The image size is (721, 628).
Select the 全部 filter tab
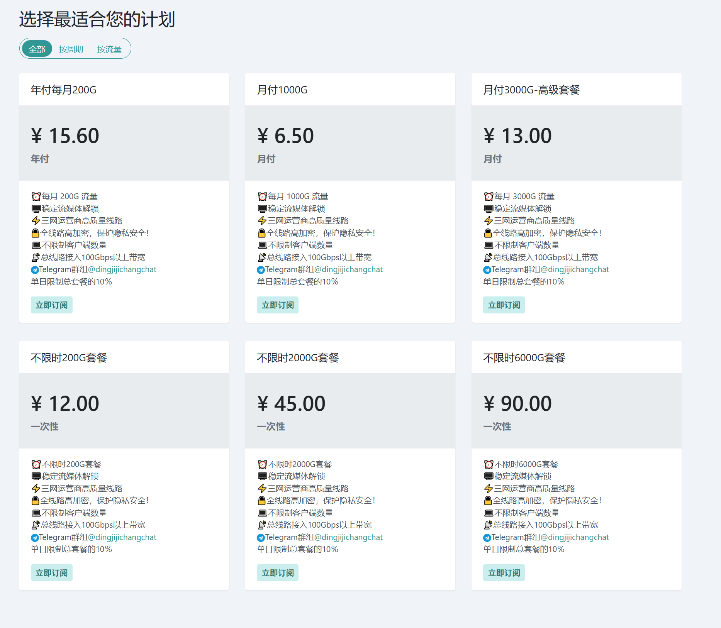[x=37, y=49]
